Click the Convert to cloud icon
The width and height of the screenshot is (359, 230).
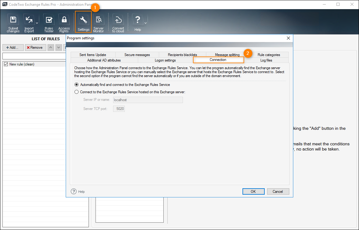click(x=118, y=23)
